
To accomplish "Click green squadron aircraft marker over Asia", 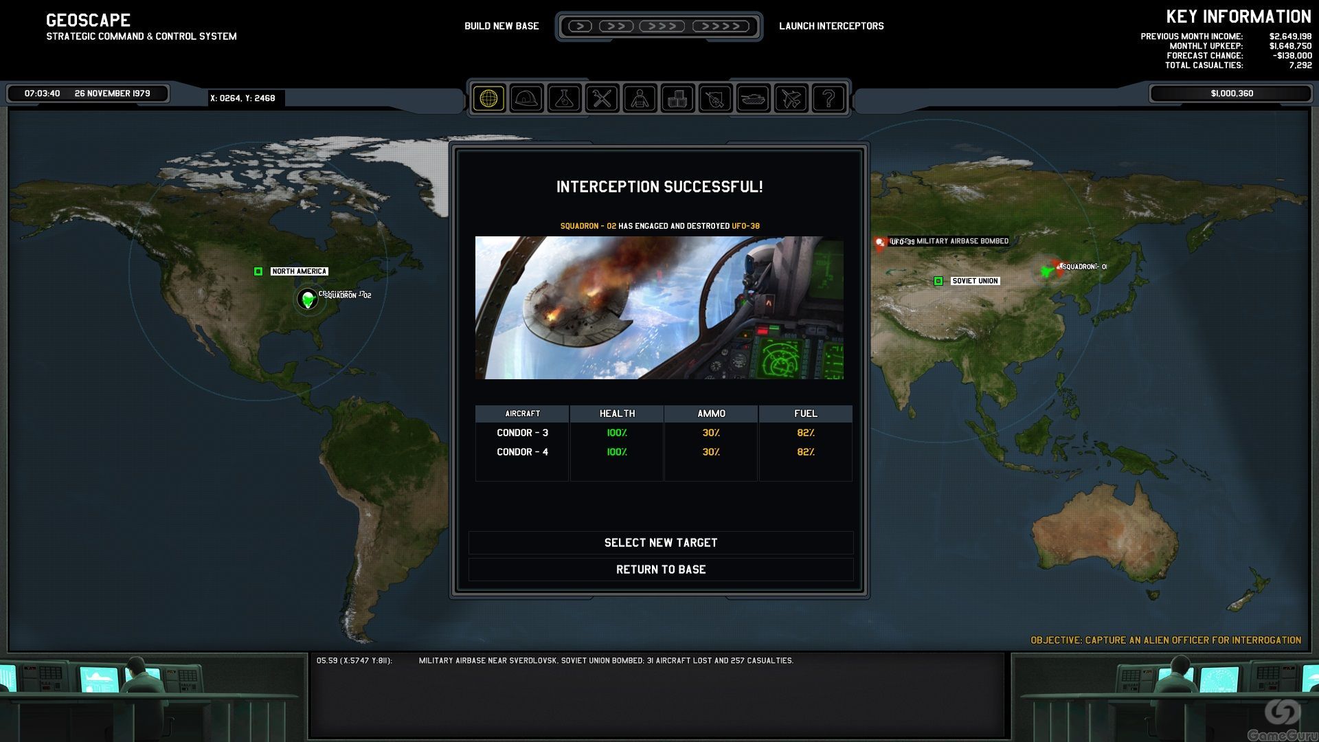I will click(1046, 271).
